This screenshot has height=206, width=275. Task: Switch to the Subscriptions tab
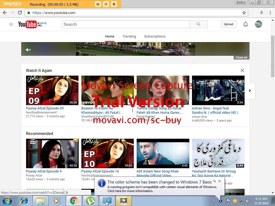pyautogui.click(x=155, y=36)
